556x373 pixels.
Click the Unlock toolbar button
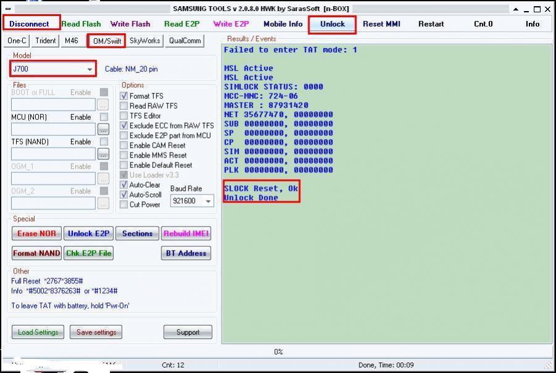coord(332,24)
